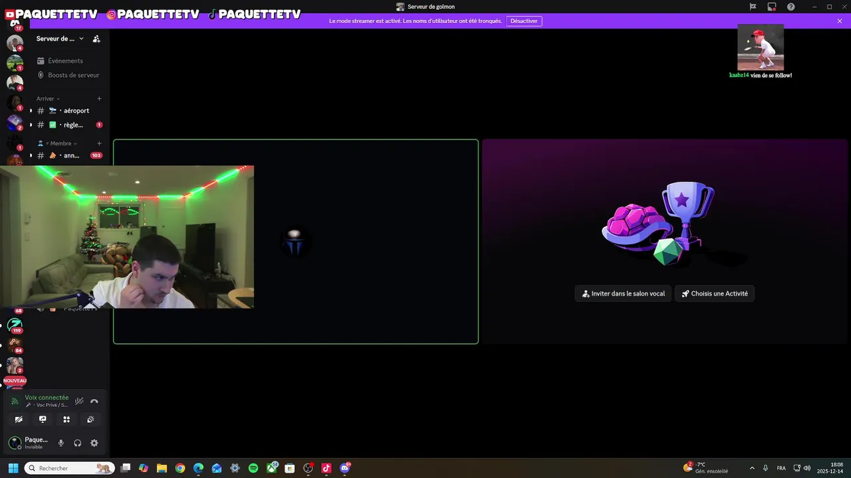This screenshot has width=851, height=478.
Task: Collapse the Arriver channel category
Action: point(48,98)
